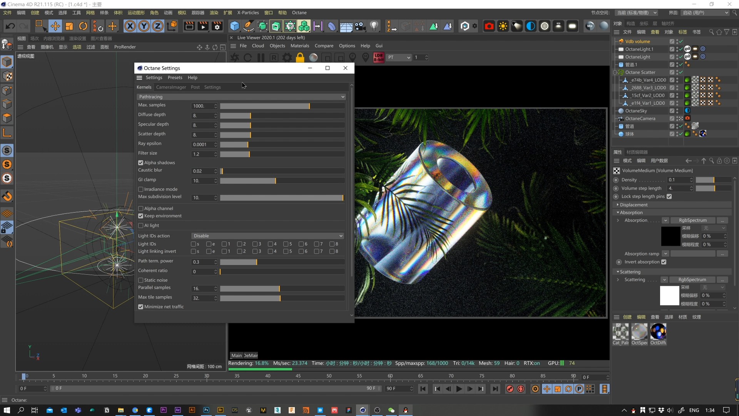Click the restart render icon in Live Viewer
739x416 pixels.
(x=247, y=57)
